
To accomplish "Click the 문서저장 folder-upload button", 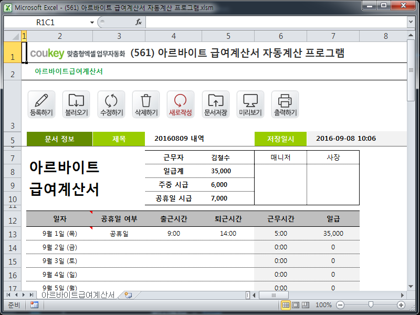I will (216, 104).
